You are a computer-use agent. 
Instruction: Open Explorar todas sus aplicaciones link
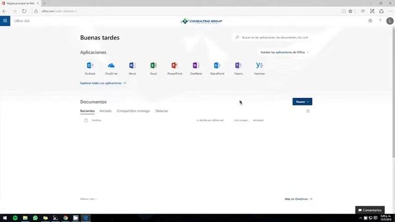103,83
